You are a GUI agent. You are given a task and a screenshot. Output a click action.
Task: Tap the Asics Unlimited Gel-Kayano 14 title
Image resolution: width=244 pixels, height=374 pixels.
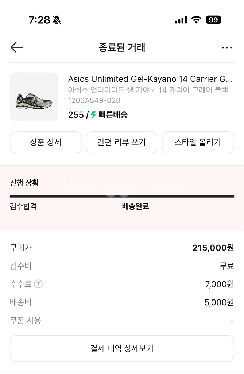pos(150,79)
